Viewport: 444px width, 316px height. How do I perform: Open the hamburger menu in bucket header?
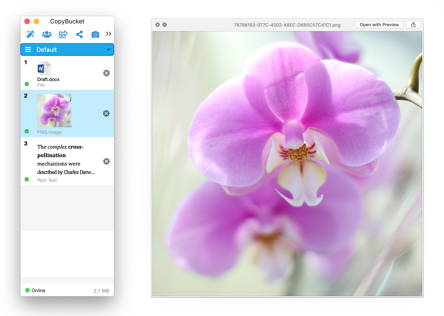(28, 50)
